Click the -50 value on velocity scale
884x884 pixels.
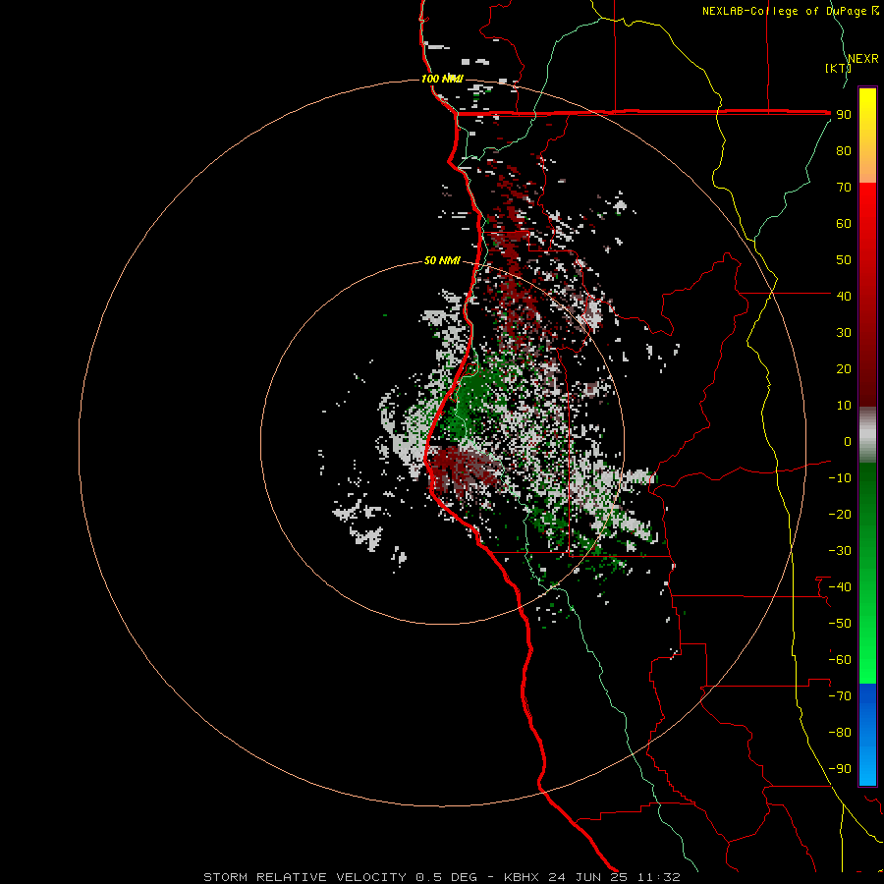point(840,624)
